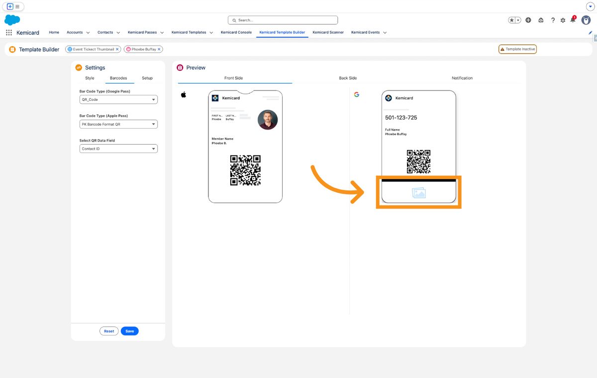Click the pencil edit navigation icon
Screen dimensions: 597x378
point(591,32)
